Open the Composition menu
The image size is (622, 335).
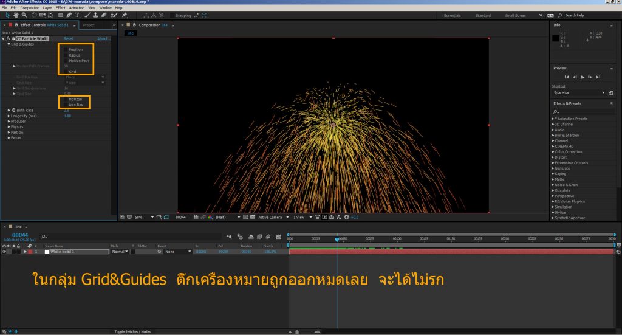coord(29,8)
